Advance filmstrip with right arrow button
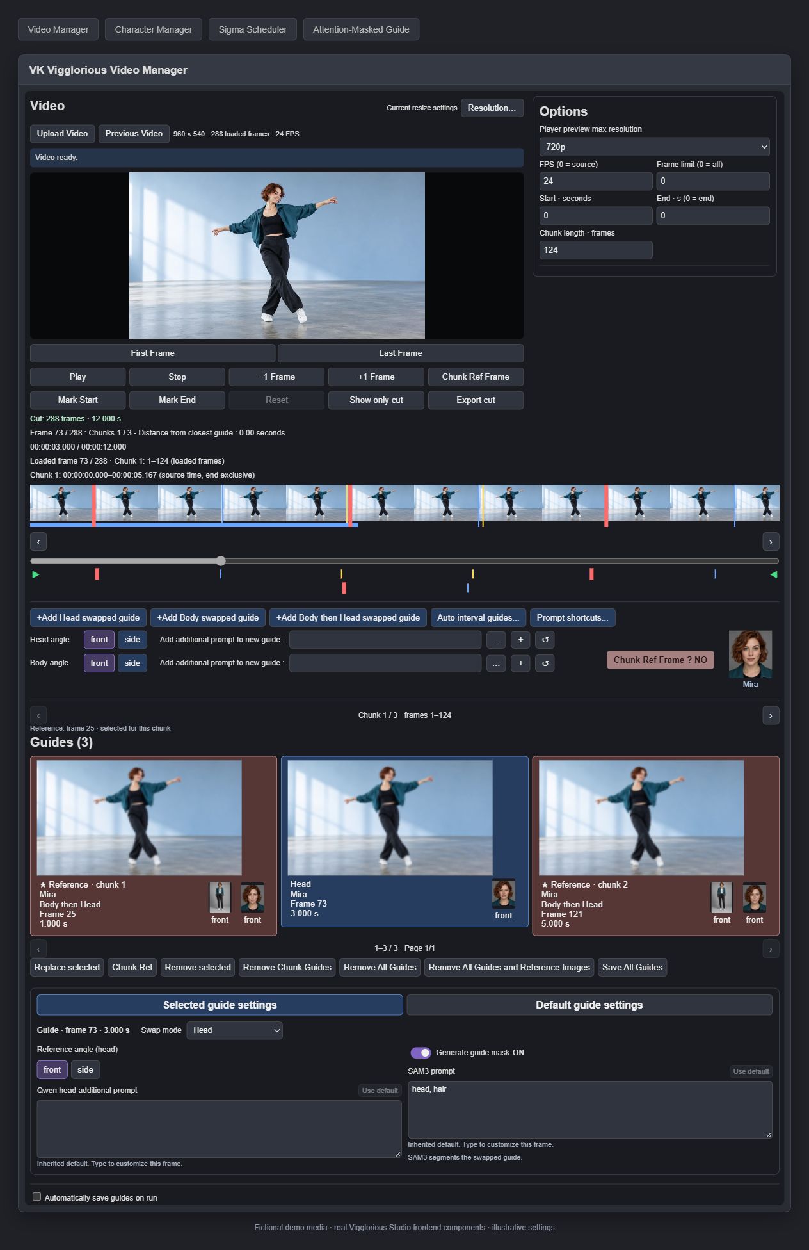 point(771,542)
